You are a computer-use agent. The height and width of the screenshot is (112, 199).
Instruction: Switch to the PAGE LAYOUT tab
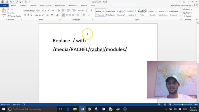click(x=45, y=6)
